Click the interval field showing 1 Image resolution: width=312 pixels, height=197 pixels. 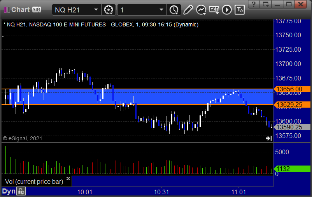142,10
